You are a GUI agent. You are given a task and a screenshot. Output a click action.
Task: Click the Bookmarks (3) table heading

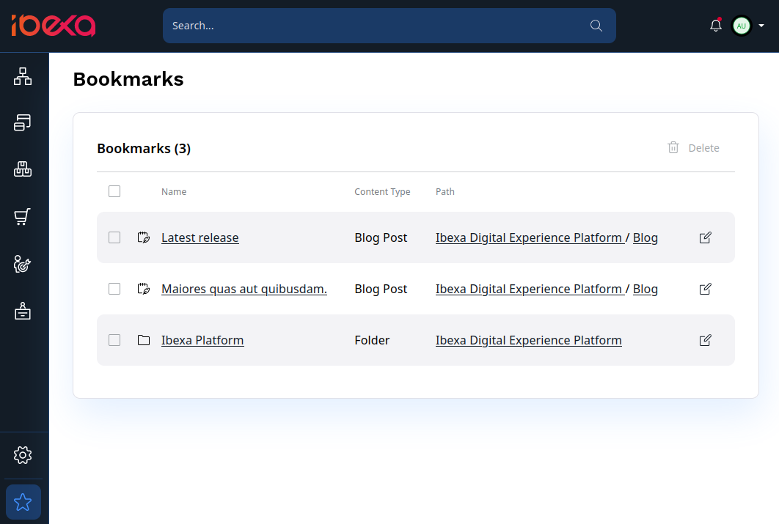click(x=144, y=148)
